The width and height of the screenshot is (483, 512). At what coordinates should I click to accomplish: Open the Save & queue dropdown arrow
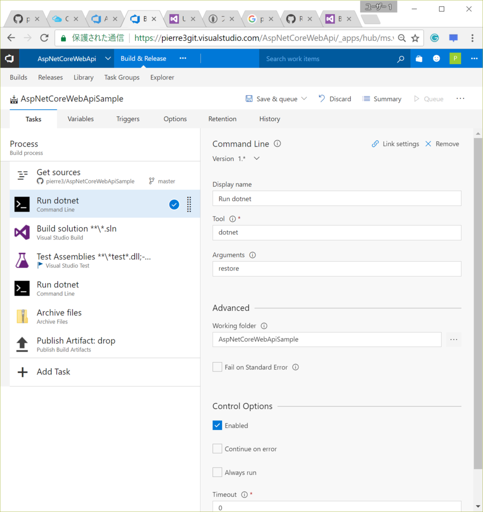tap(304, 98)
